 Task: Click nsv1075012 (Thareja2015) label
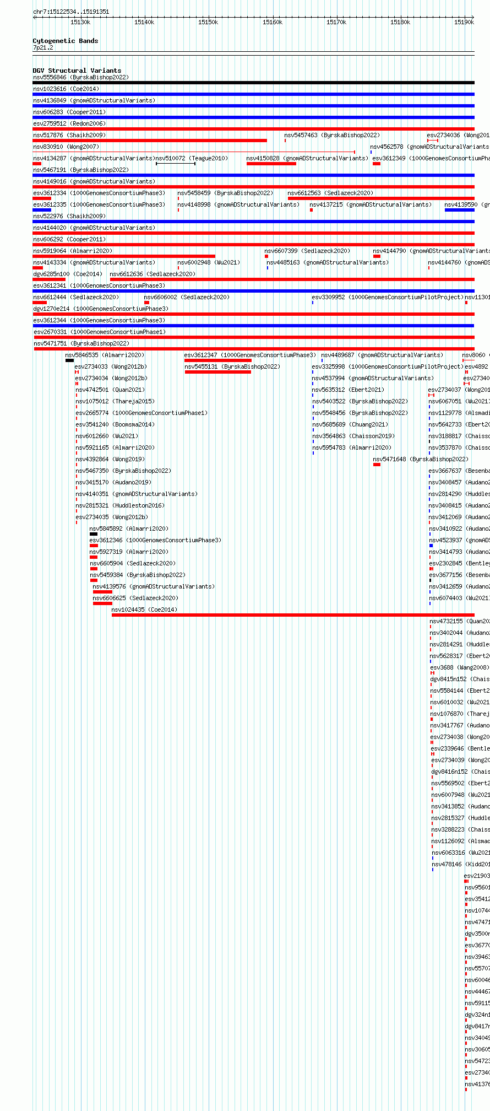[115, 401]
